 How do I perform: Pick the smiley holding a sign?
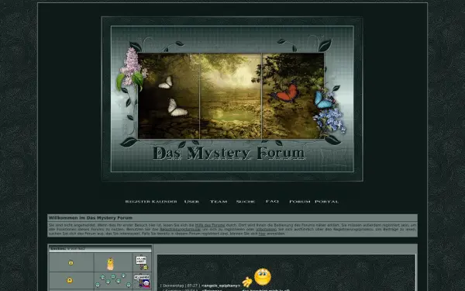(x=142, y=263)
